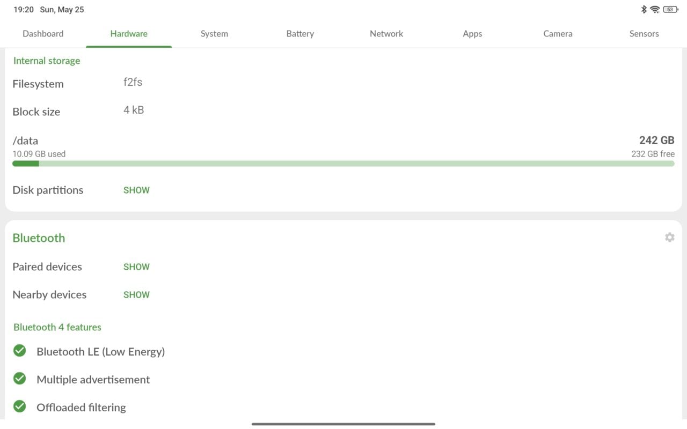Image resolution: width=687 pixels, height=429 pixels.
Task: Open Bluetooth settings gear icon
Action: pos(669,237)
